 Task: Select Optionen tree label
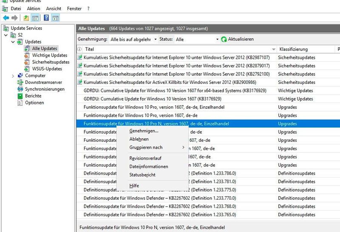click(34, 102)
